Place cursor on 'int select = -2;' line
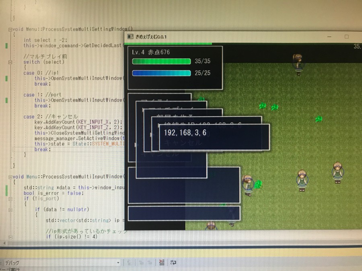Screen dimensions: 362x271 45,40
